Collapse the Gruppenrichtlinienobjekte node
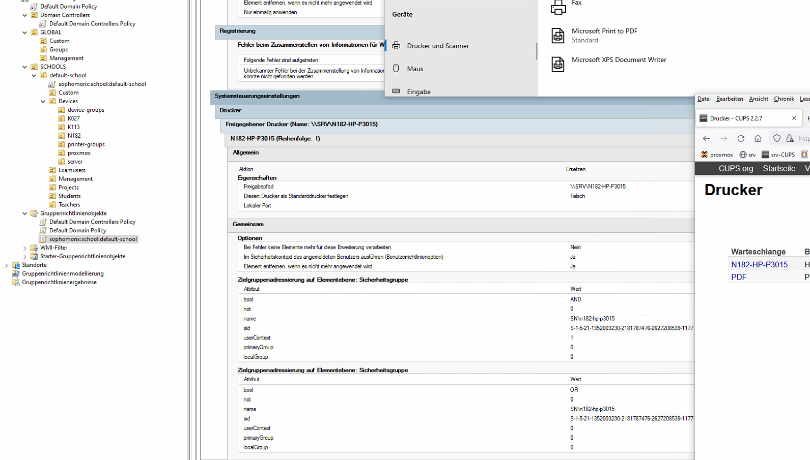The image size is (810, 460). point(25,213)
